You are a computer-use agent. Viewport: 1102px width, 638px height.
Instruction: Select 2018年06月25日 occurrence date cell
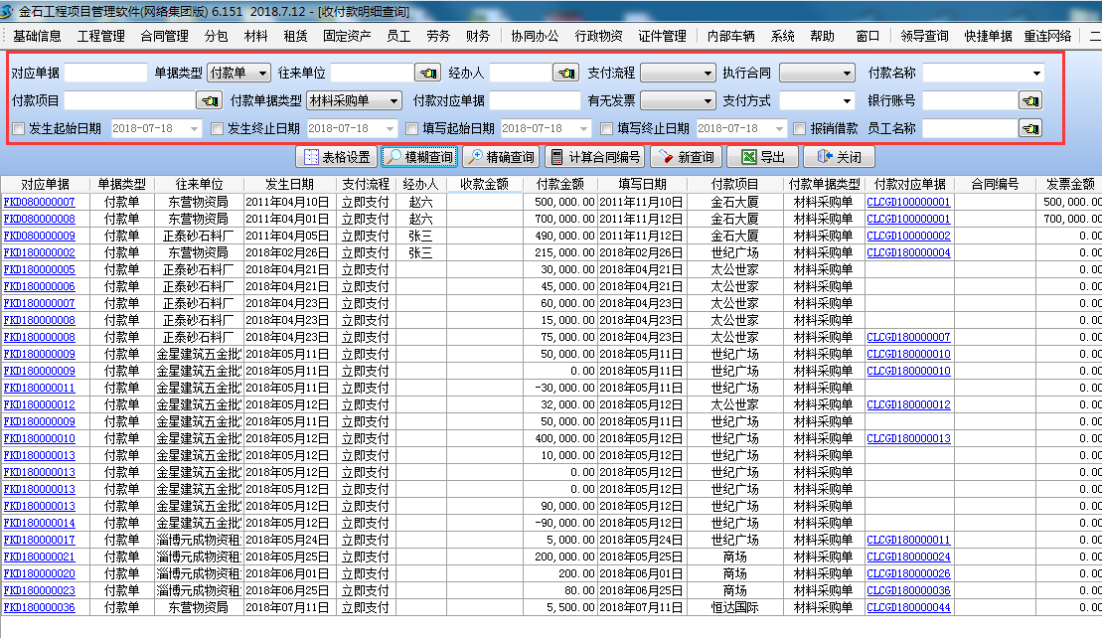pos(289,590)
